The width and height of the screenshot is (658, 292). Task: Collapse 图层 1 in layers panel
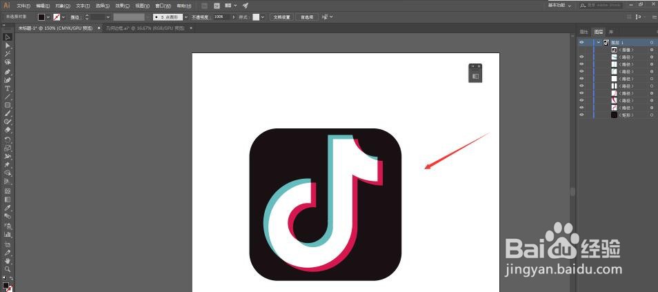click(599, 42)
